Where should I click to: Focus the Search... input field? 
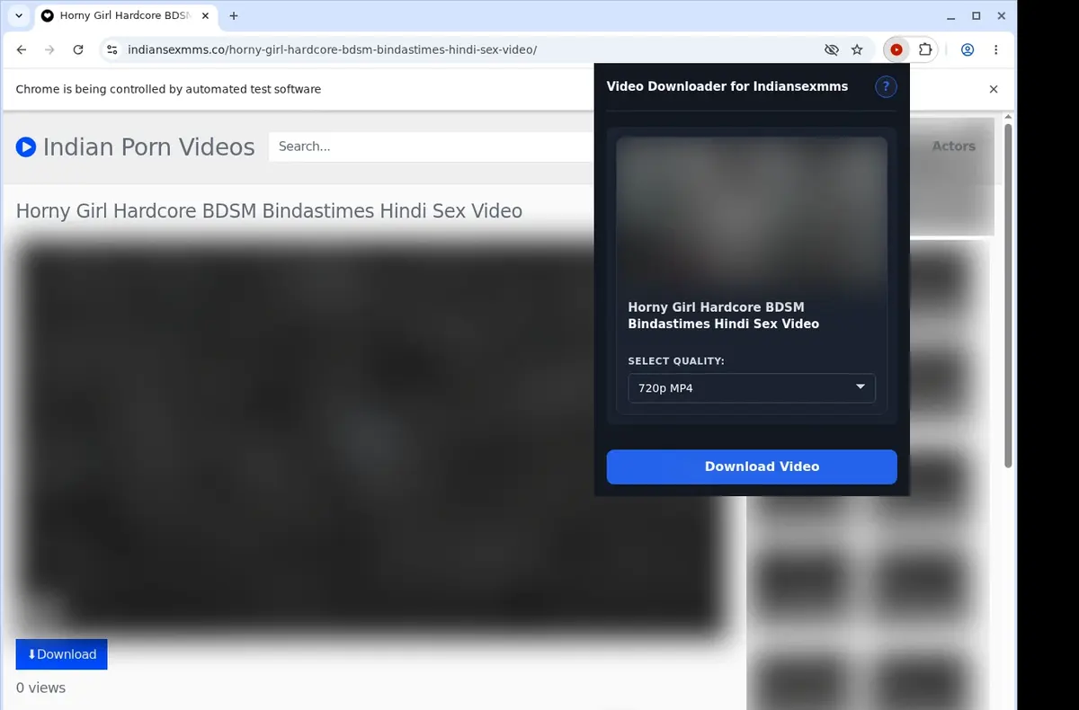(432, 146)
